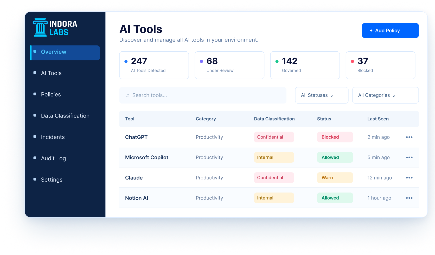Click the Allowed status badge for Notion AI
This screenshot has height=255, width=435.
pos(335,198)
